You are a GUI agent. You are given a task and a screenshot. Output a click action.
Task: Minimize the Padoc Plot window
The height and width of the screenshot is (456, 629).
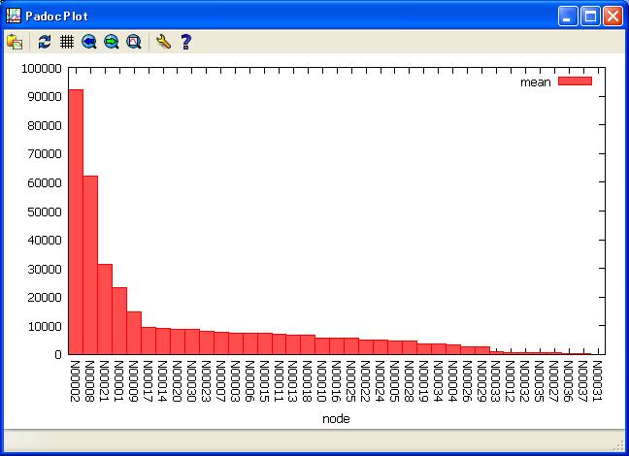pyautogui.click(x=568, y=16)
